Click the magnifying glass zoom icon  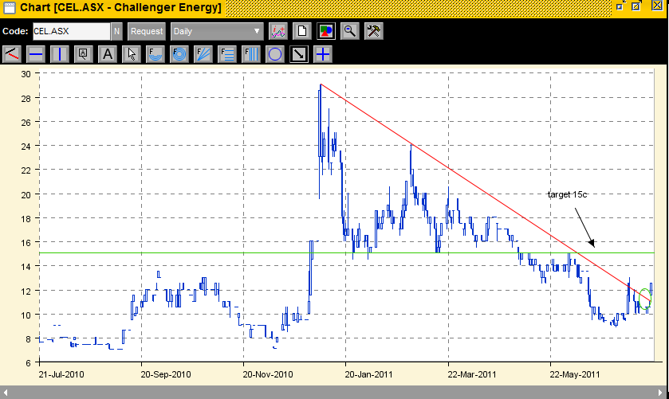(x=349, y=32)
